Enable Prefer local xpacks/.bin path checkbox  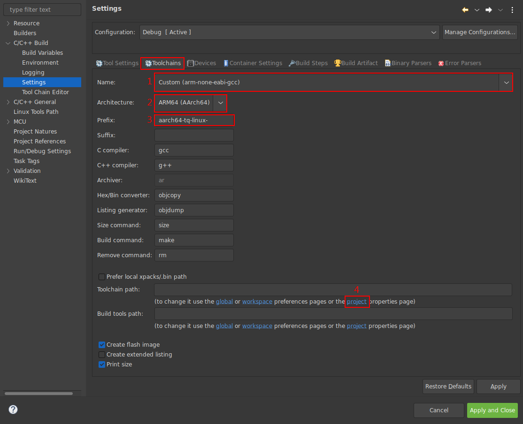tap(102, 277)
